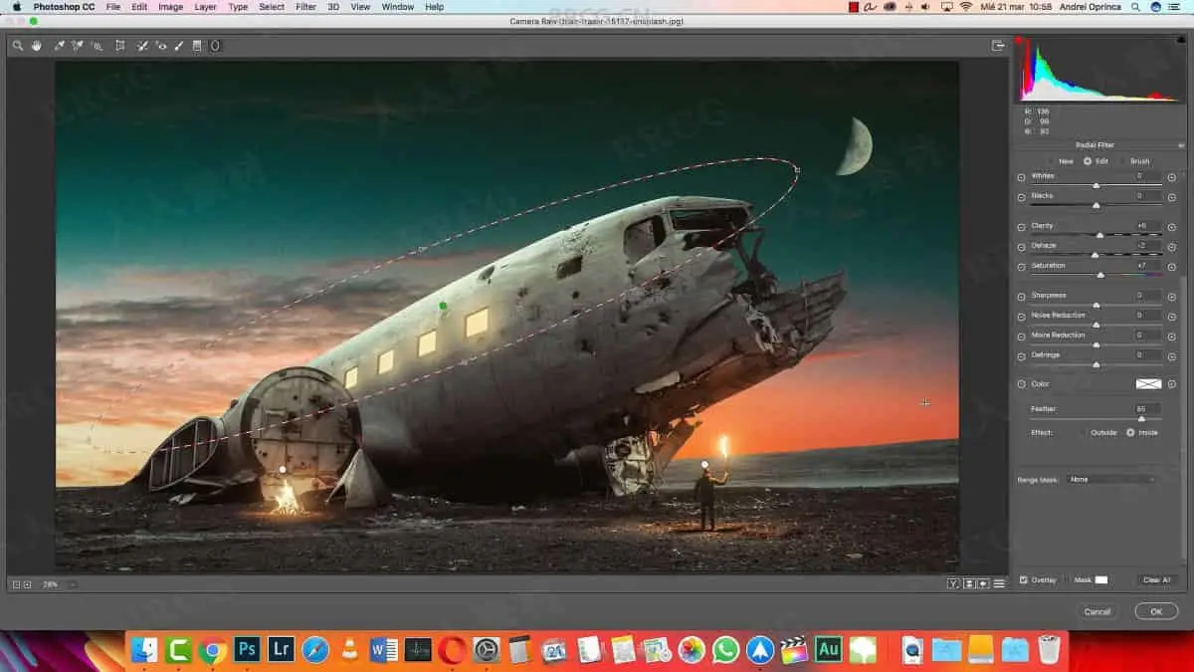Select the Edit radio option
1194x672 pixels.
1089,160
